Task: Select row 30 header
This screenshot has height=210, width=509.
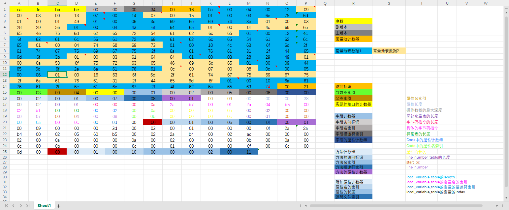Action: pyautogui.click(x=5, y=177)
